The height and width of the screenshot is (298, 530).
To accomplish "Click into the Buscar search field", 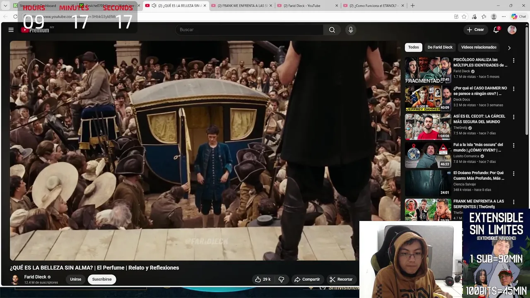I will pyautogui.click(x=249, y=30).
